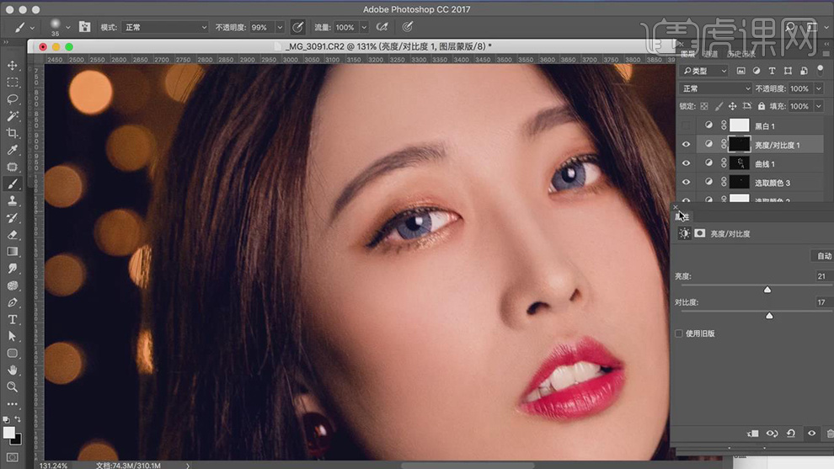Viewport: 834px width, 469px height.
Task: Show the 黑白 1 layer
Action: pos(686,125)
